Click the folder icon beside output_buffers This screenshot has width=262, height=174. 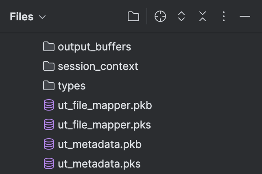click(49, 46)
